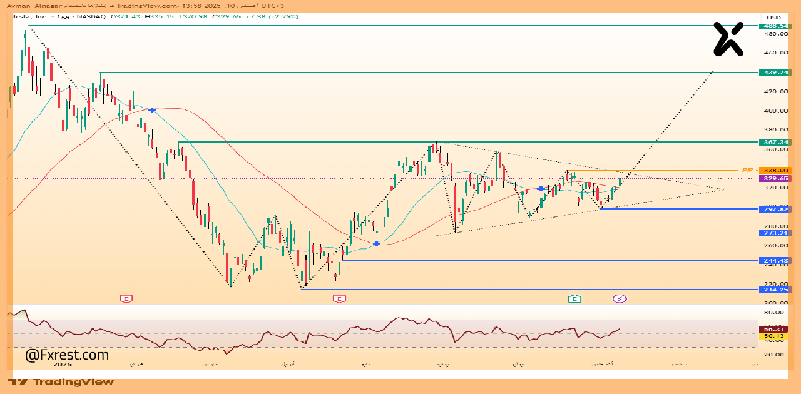Click the purple 329.65 current price label
Image resolution: width=801 pixels, height=394 pixels.
click(x=777, y=178)
